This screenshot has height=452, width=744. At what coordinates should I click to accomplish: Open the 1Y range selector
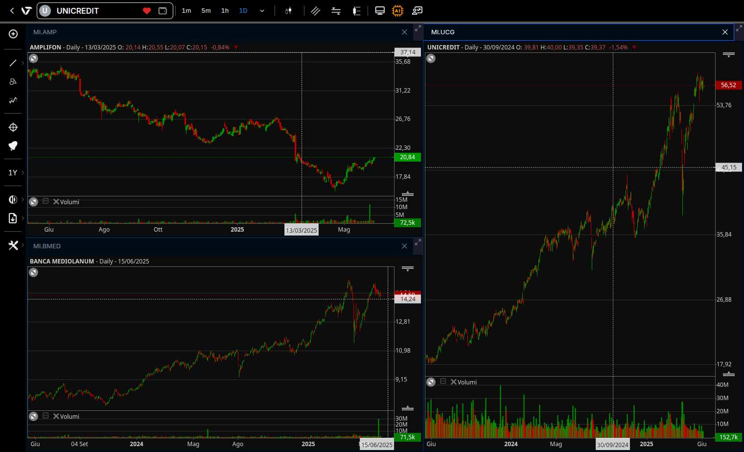click(13, 172)
